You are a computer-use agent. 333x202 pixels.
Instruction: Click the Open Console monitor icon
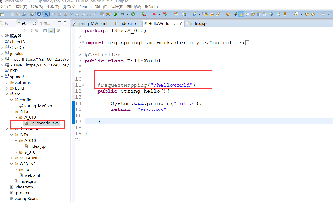(39, 14)
